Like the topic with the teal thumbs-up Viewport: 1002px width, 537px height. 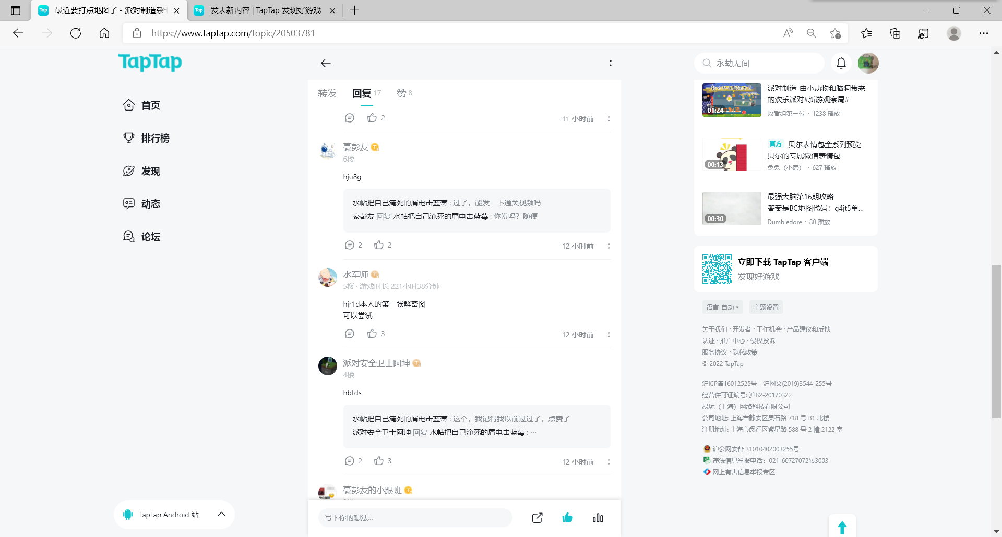(568, 518)
